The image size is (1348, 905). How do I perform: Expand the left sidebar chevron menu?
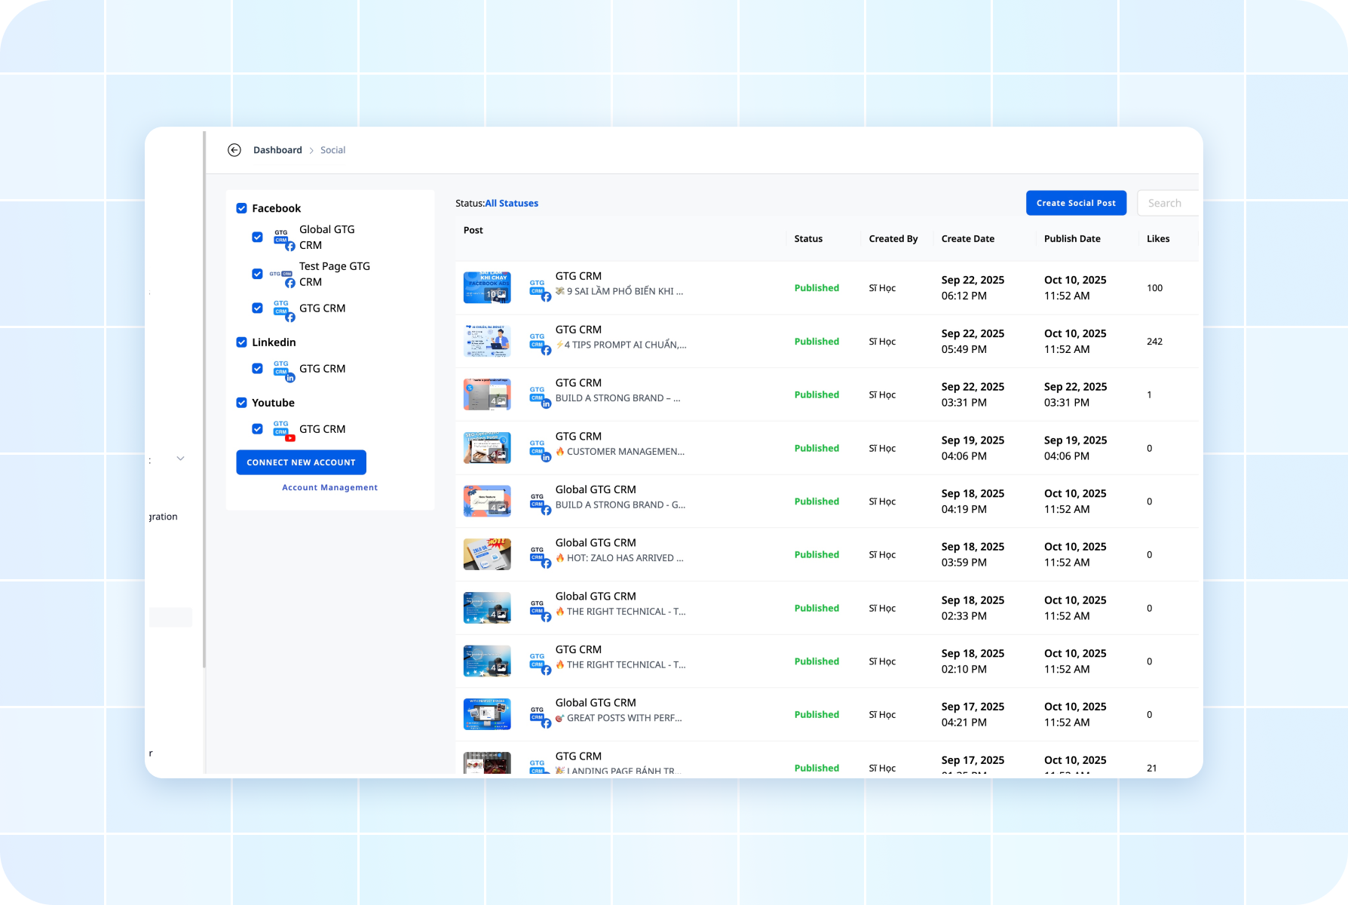pos(180,459)
